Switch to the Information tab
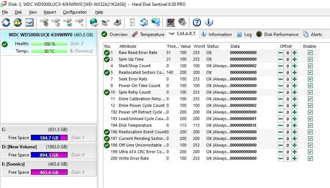The image size is (330, 188). 216,34
